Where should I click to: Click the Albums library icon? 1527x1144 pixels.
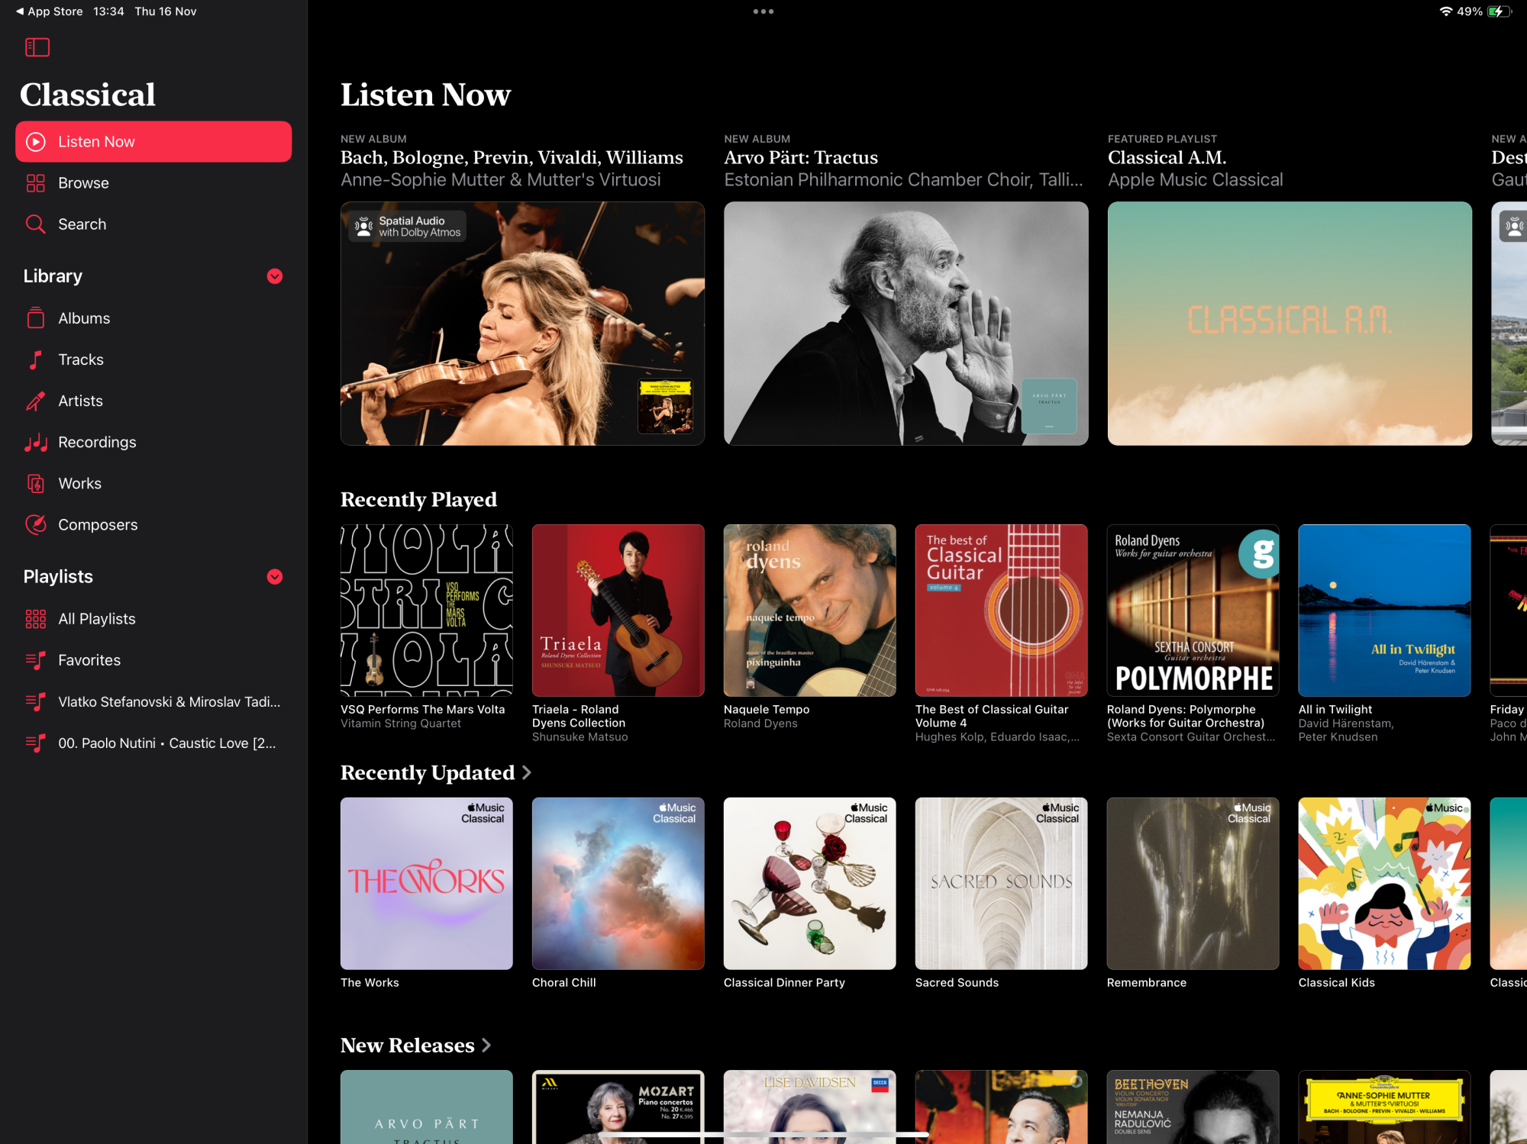(36, 318)
